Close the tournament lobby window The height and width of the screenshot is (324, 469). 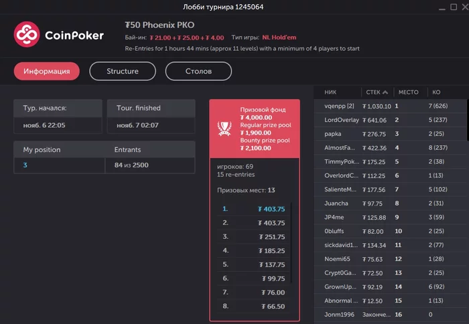point(460,7)
